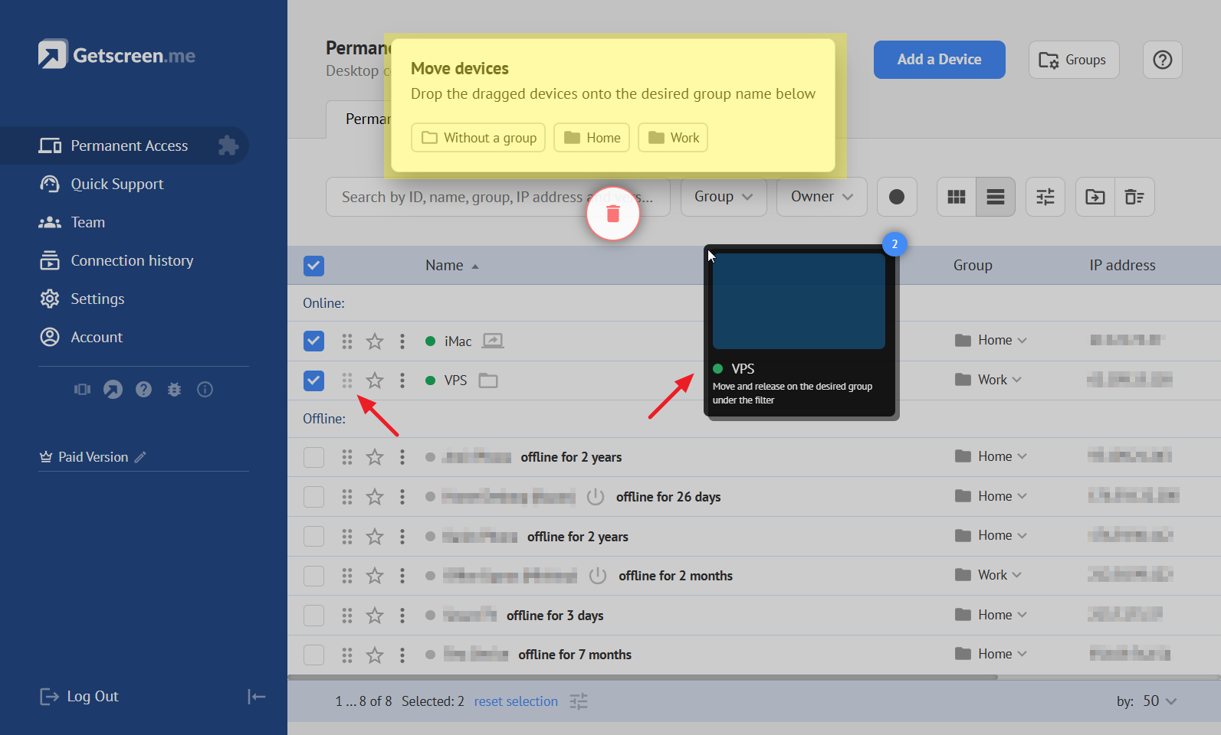Switch to grid tile view

tap(956, 197)
